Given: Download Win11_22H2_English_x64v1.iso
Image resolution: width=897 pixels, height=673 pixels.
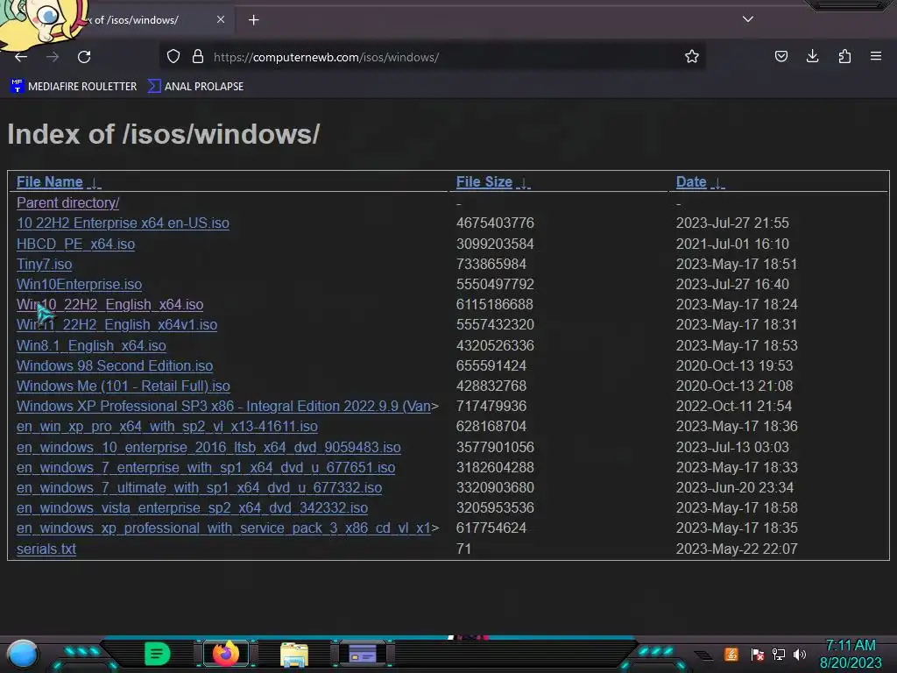Looking at the screenshot, I should (x=117, y=324).
